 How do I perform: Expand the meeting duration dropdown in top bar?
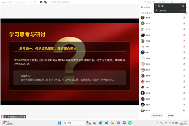(28, 2)
